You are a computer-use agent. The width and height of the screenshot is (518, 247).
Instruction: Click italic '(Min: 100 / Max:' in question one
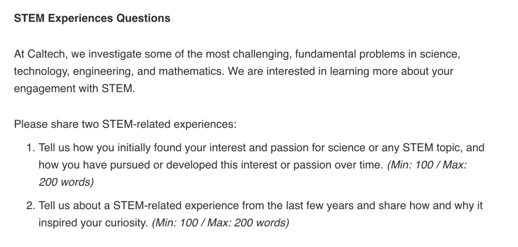coord(427,165)
